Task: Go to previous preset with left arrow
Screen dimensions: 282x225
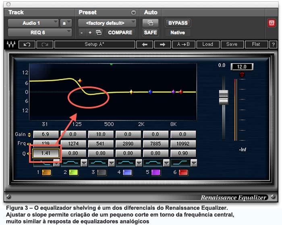Action: pyautogui.click(x=145, y=44)
